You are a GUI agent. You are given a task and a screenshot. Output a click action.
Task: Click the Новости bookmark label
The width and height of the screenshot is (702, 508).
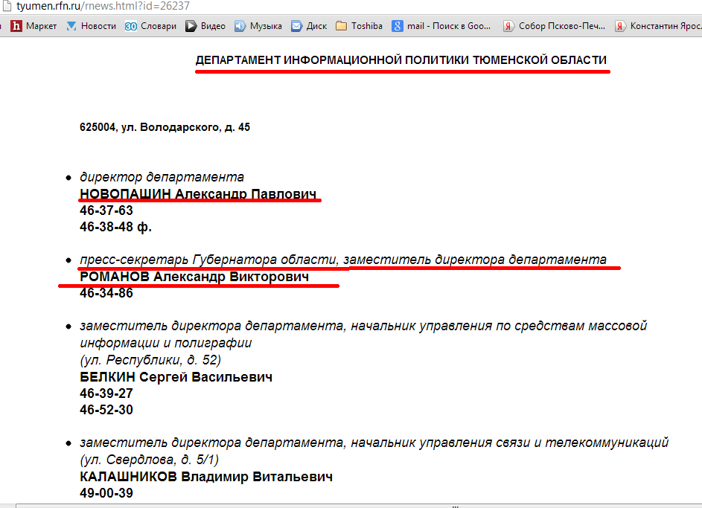tap(98, 26)
